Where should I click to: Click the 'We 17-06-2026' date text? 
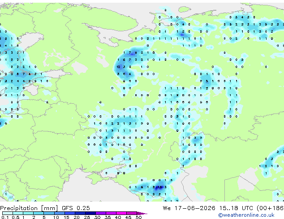pyautogui.click(x=189, y=208)
